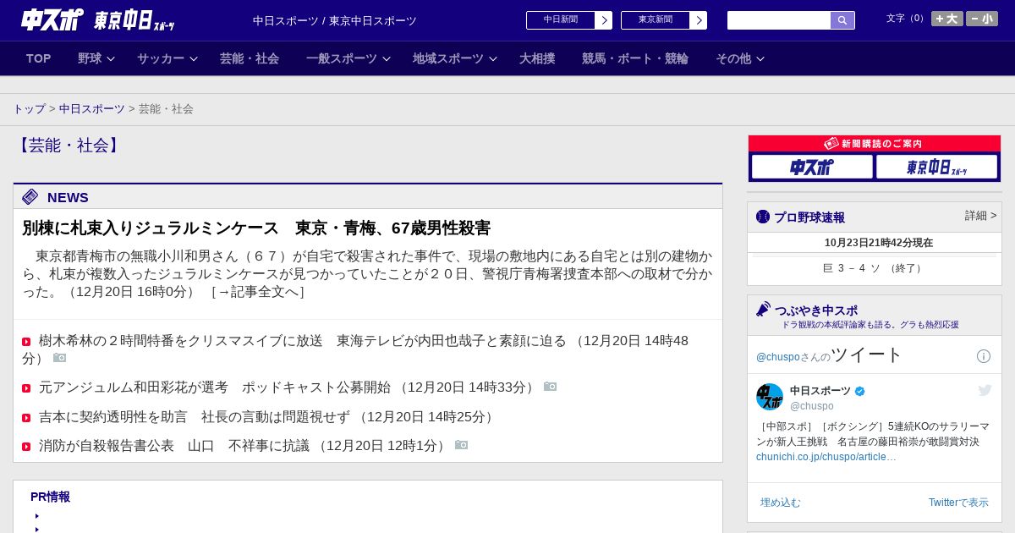Viewport: 1015px width, 533px height.
Task: Click the つぶやき中スポ megaphone icon
Action: click(764, 310)
